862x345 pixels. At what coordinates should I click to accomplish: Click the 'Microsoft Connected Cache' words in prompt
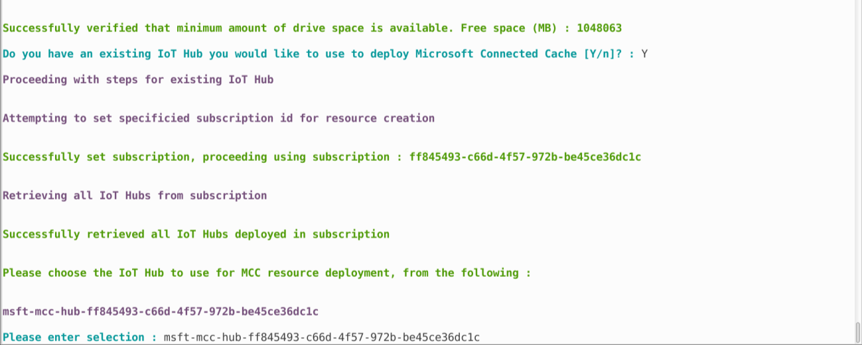[x=496, y=54]
